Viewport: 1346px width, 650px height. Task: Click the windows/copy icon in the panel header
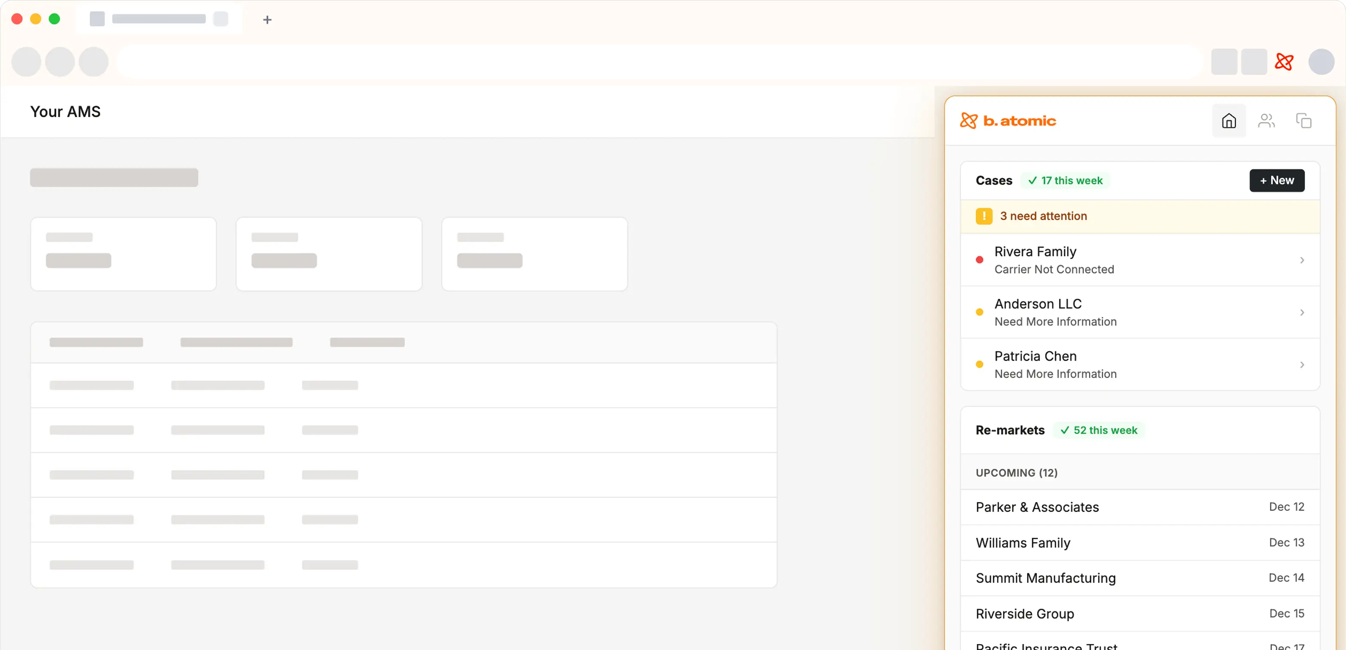click(x=1304, y=120)
